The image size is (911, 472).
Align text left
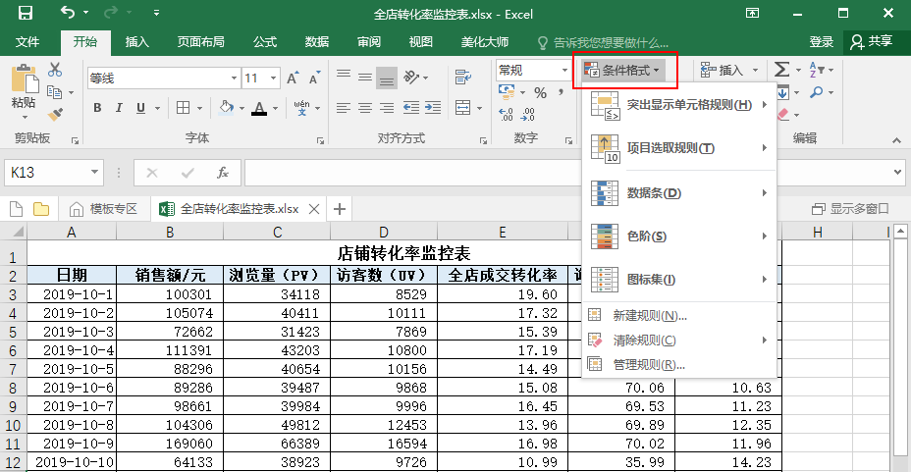344,107
